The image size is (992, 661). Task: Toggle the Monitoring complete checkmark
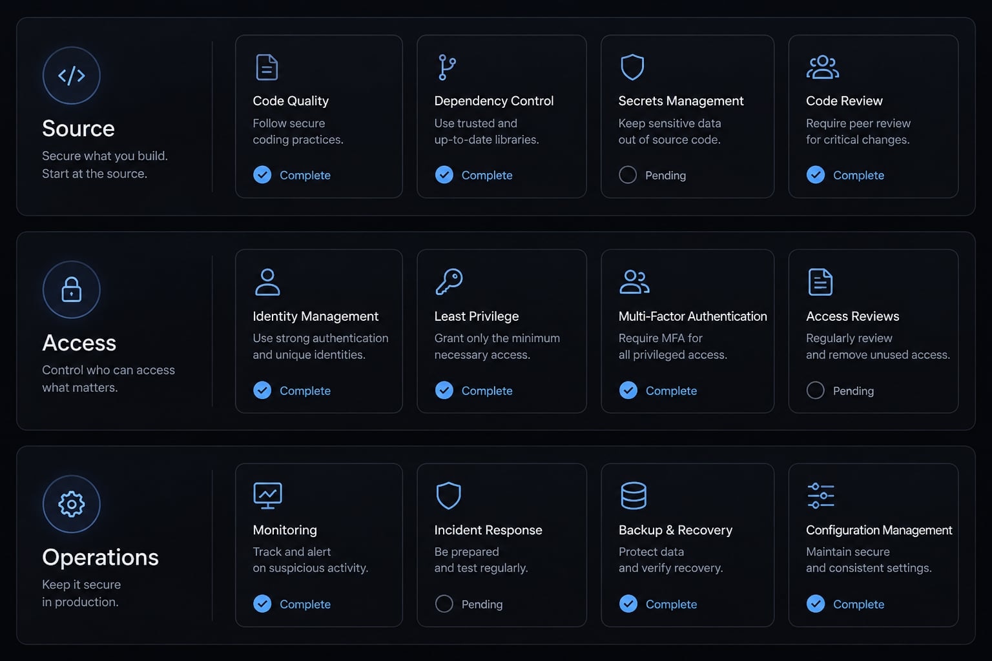click(262, 604)
